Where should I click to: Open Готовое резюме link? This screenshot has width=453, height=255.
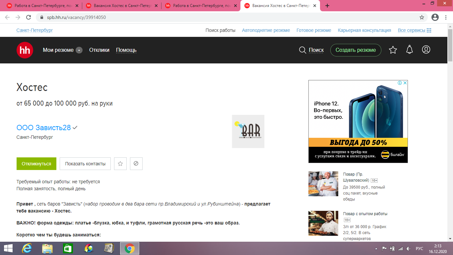[x=314, y=30]
